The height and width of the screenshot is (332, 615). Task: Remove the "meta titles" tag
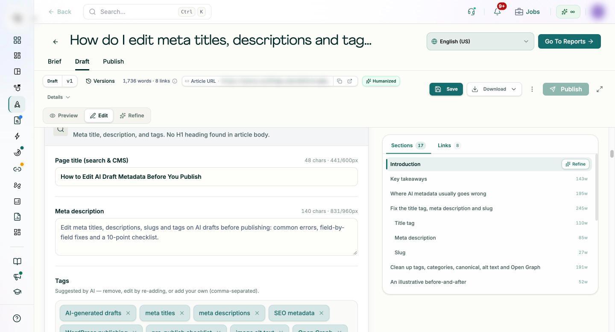[x=182, y=313]
